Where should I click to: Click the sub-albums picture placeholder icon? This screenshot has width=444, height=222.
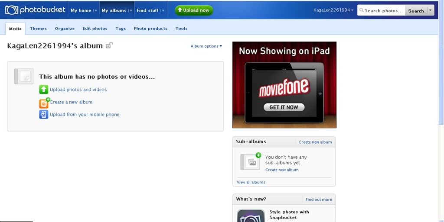(251, 161)
